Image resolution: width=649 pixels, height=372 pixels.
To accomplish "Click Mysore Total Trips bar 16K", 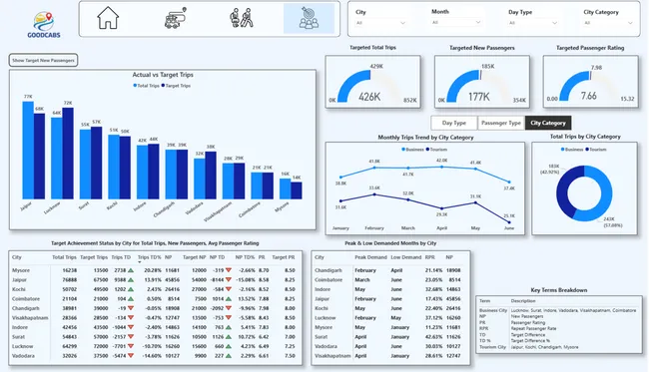I will point(286,188).
